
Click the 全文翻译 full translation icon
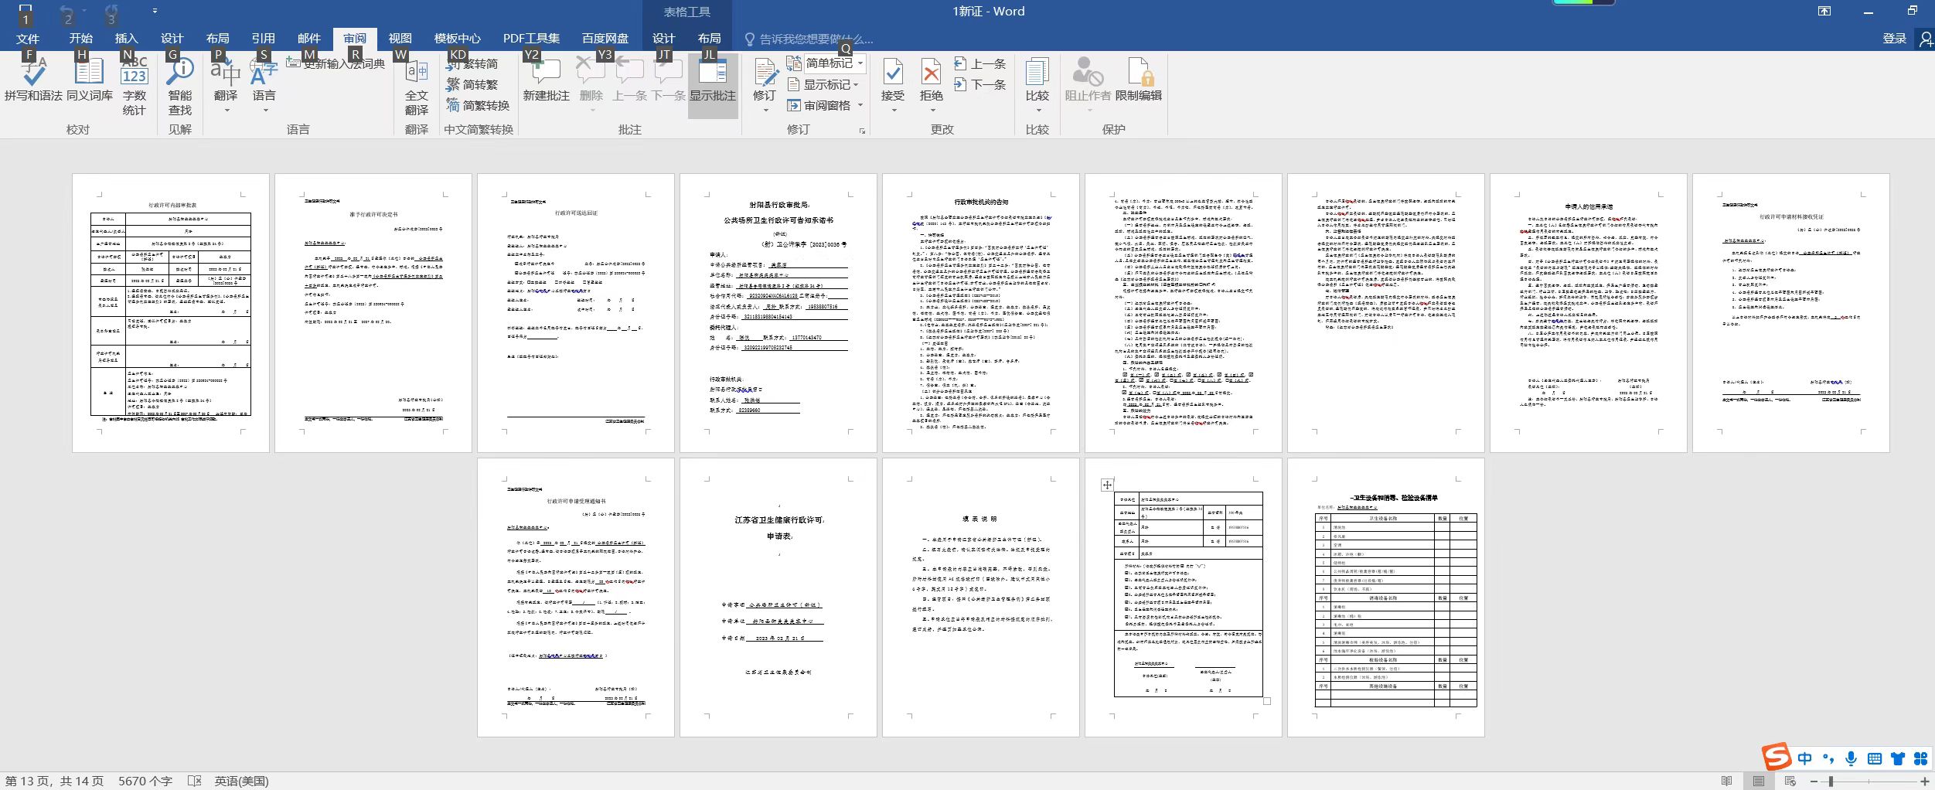pyautogui.click(x=416, y=85)
